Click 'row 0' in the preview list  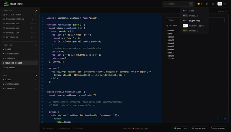coord(171,30)
